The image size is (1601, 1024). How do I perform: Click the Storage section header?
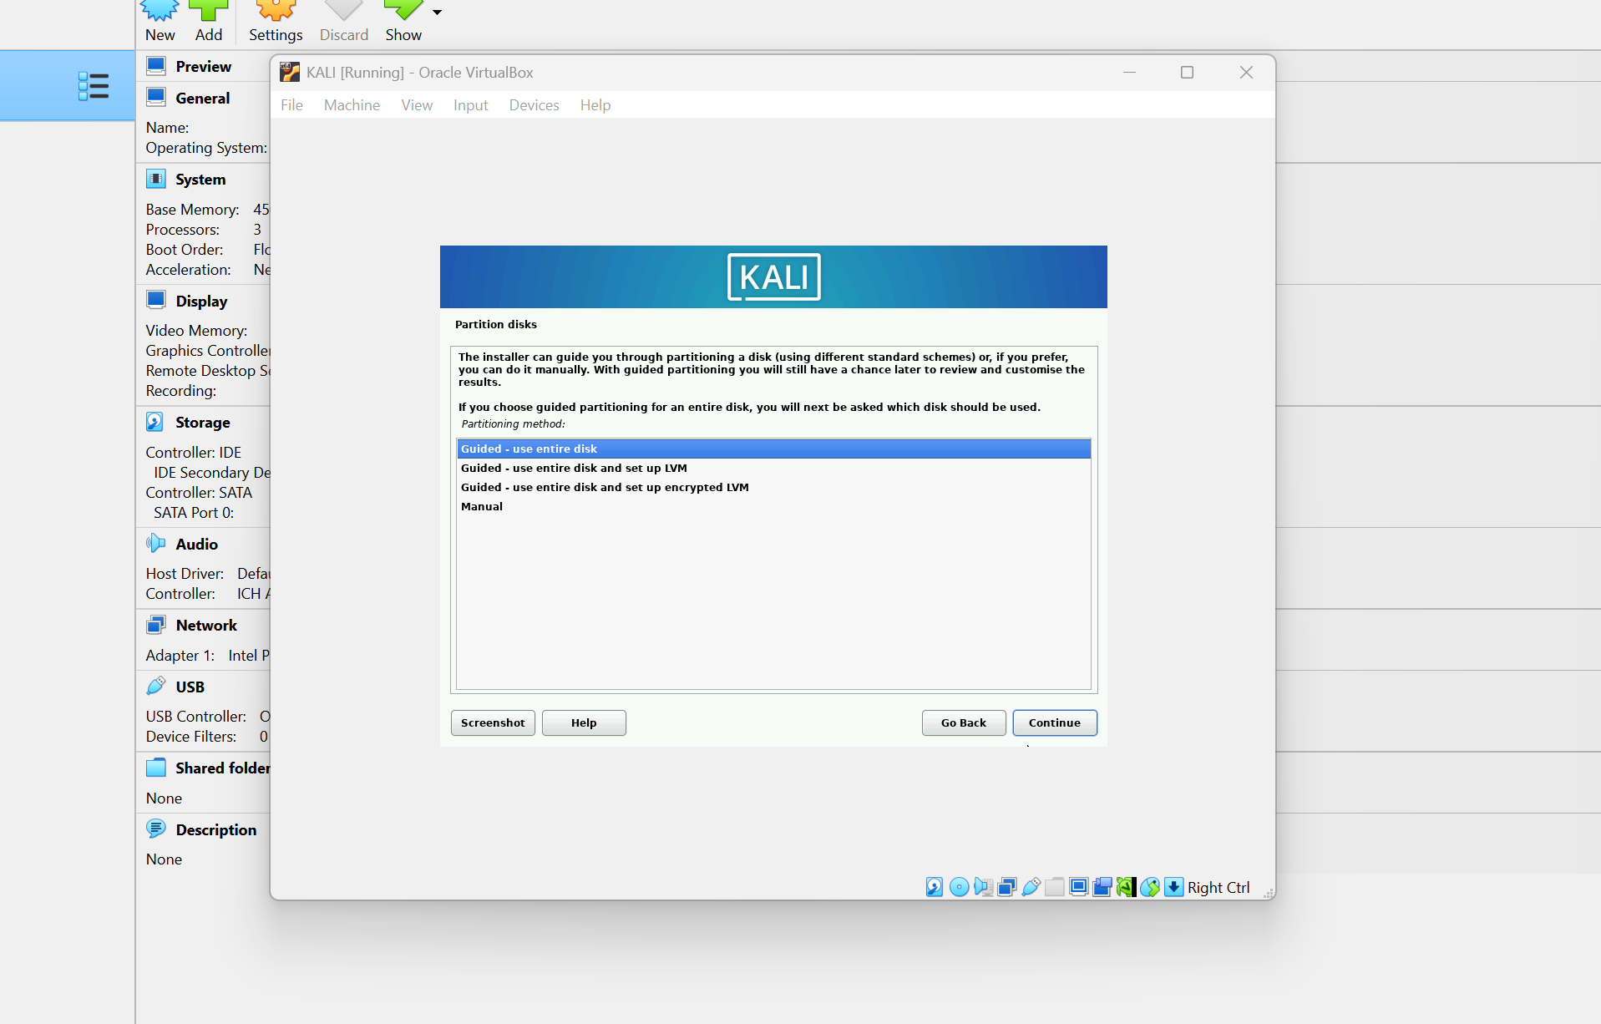click(202, 422)
